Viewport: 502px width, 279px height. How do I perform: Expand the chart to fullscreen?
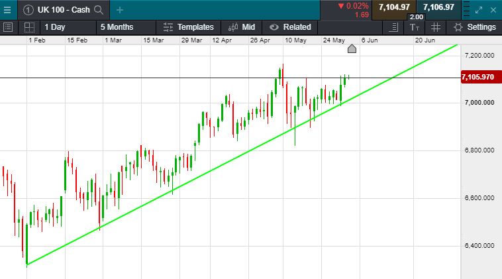click(479, 10)
